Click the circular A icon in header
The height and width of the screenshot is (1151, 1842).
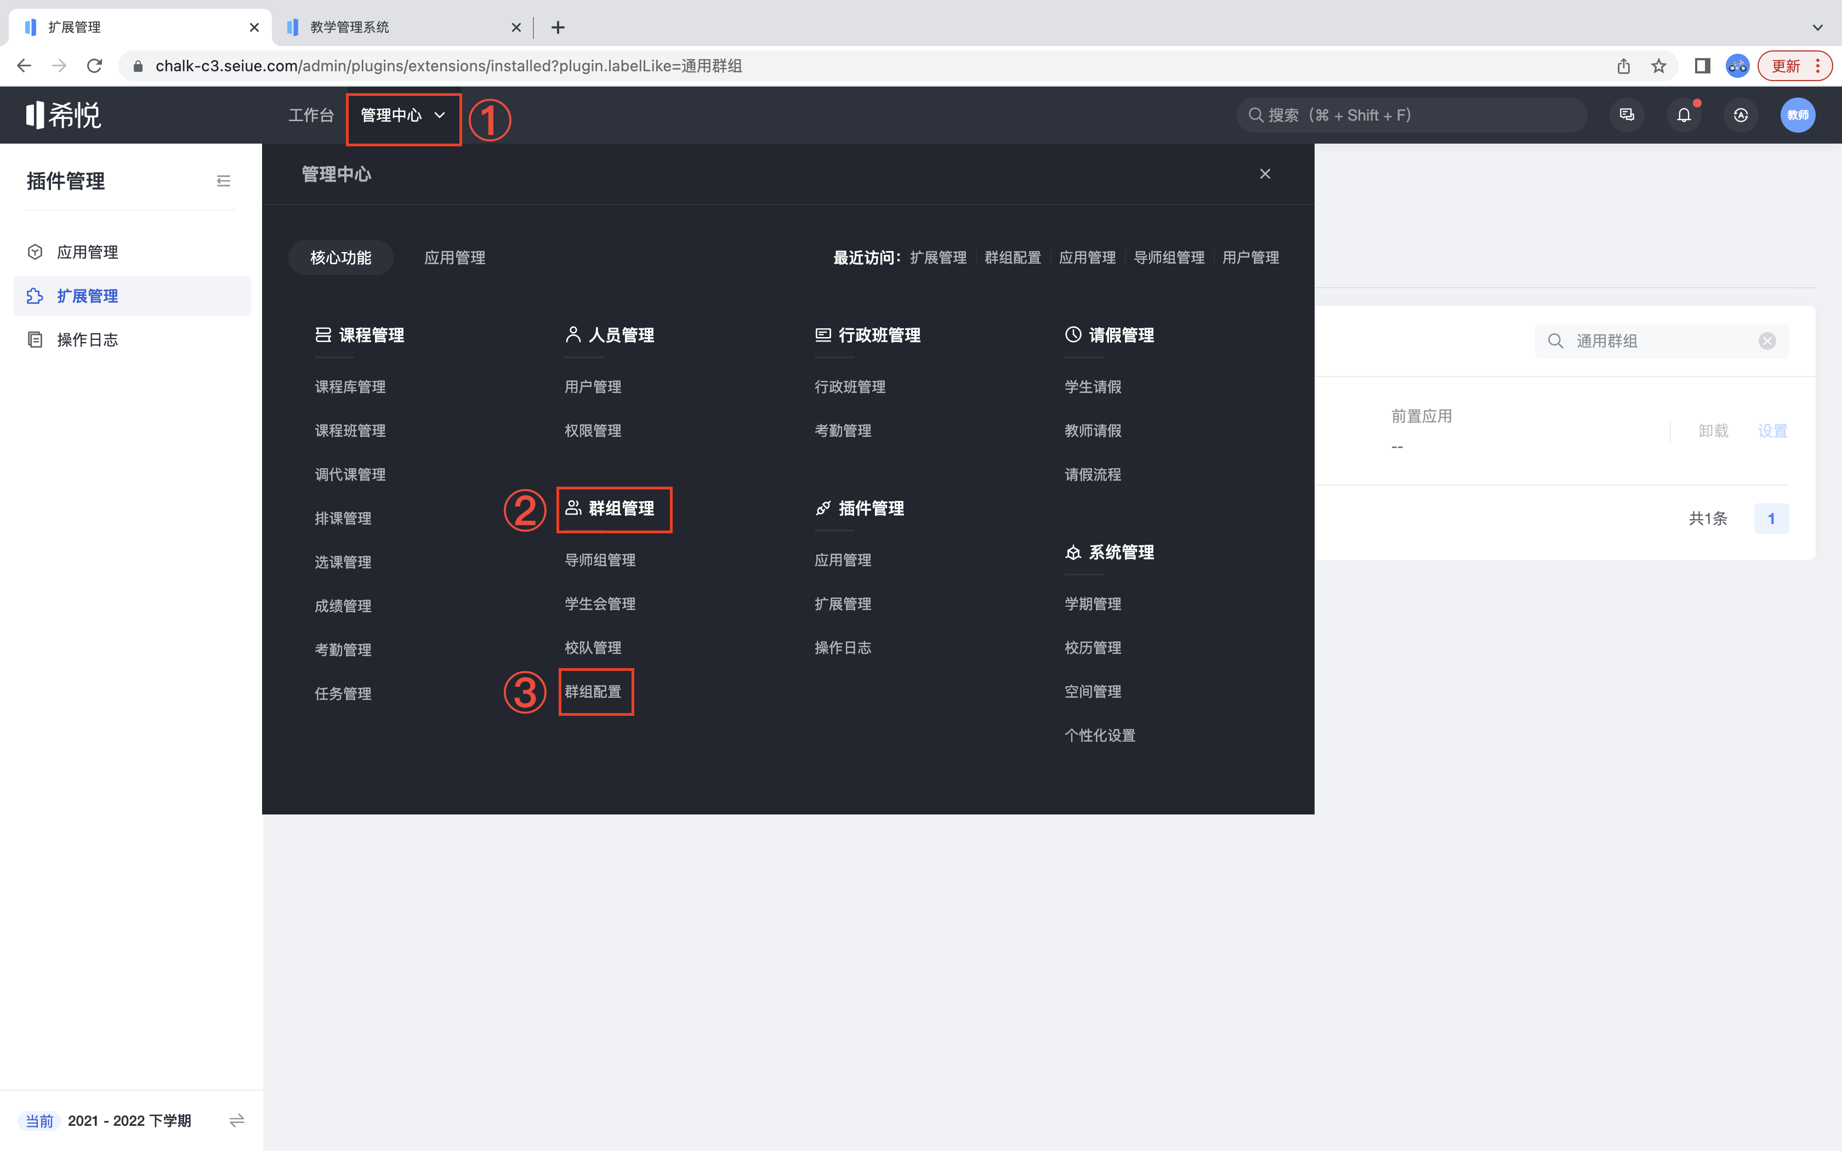point(1741,115)
